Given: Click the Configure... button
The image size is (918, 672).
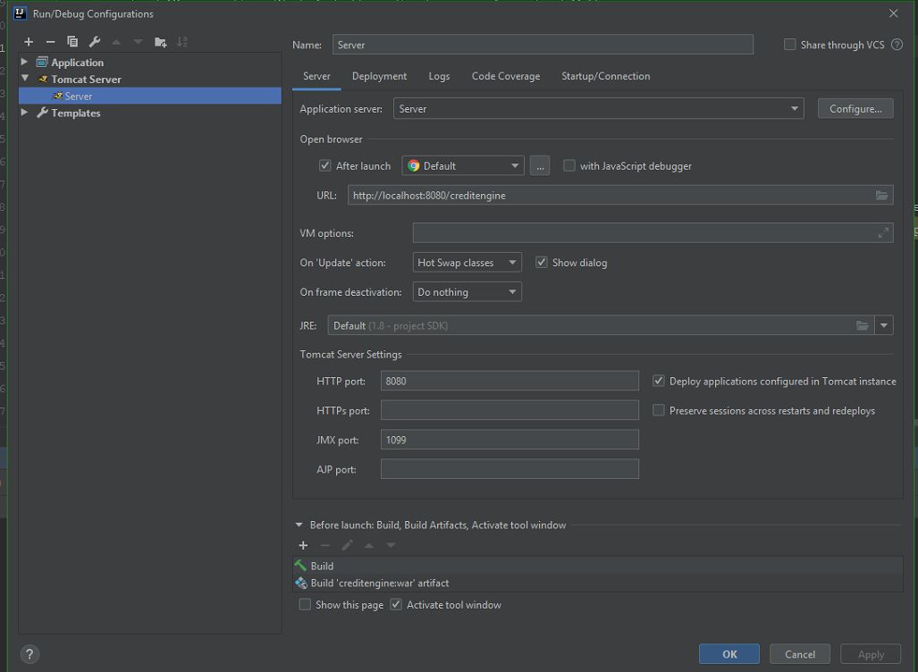Looking at the screenshot, I should (x=855, y=109).
